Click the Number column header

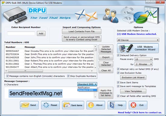[x=14, y=47]
